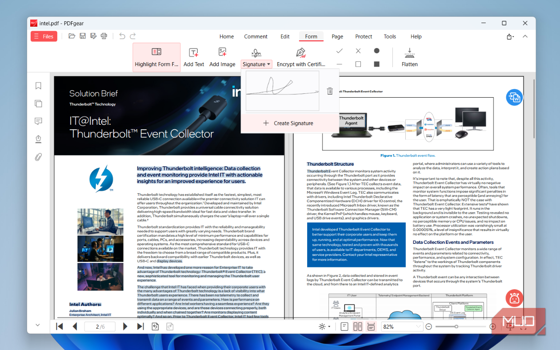Click the Print icon
This screenshot has height=350, width=560.
[104, 36]
